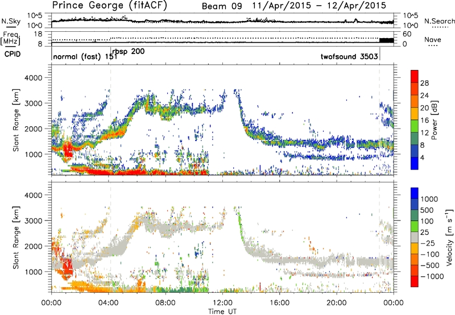Viewport: 455px width, 315px height.
Task: Click the "4000" tick on the power panel axis
Action: [x=33, y=78]
